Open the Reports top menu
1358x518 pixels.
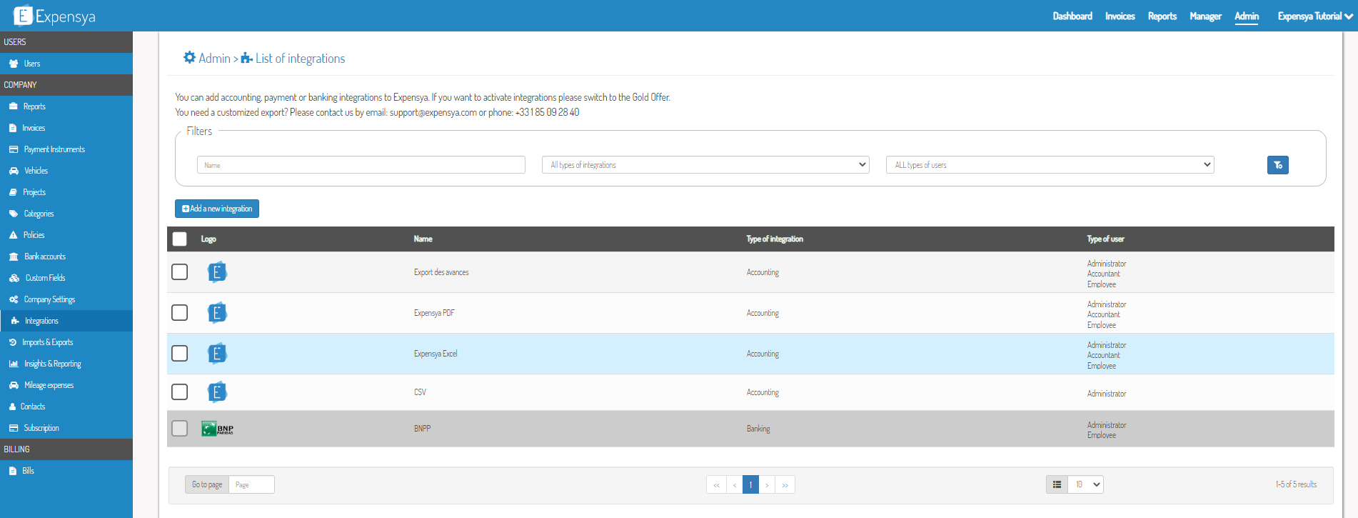1162,16
